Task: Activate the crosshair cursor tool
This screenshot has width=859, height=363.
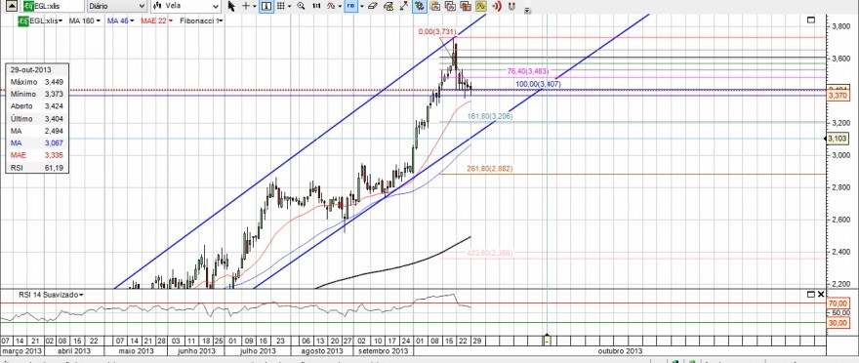Action: 245,6
